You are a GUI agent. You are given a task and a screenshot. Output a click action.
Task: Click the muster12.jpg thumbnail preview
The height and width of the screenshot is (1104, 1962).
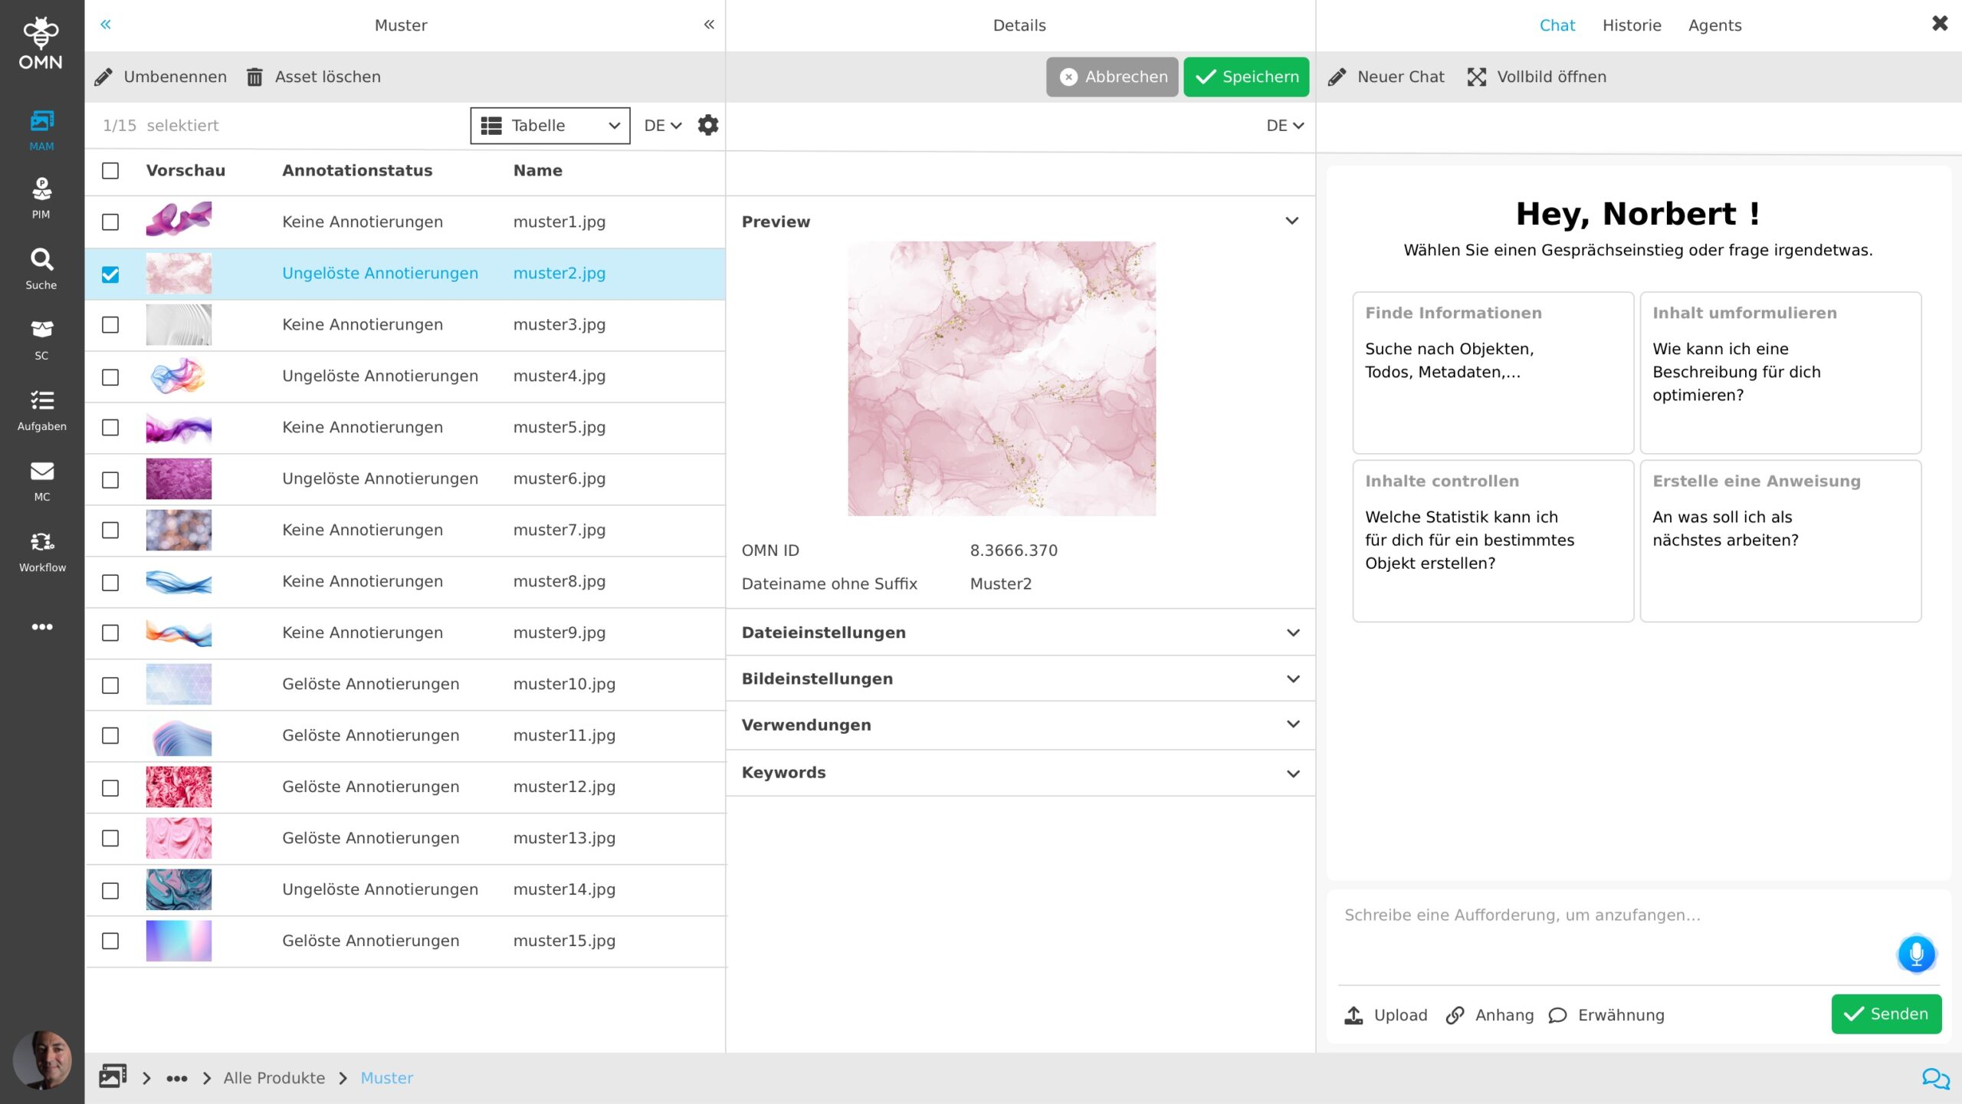[179, 787]
